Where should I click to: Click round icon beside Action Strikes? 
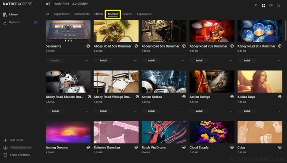184,97
